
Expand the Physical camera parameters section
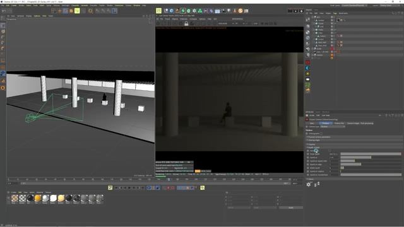(x=355, y=137)
